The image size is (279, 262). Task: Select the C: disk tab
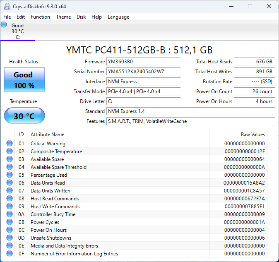point(17,31)
